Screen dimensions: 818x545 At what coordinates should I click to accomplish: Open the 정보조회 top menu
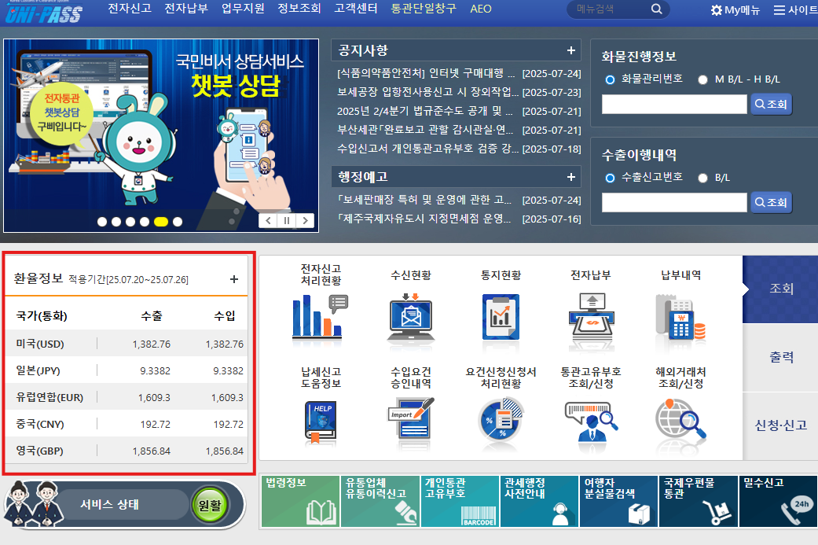click(299, 9)
